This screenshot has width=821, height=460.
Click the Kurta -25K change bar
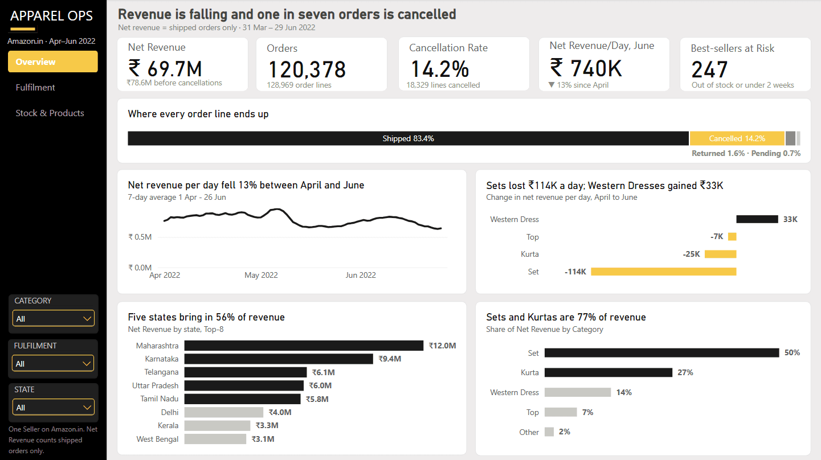721,254
